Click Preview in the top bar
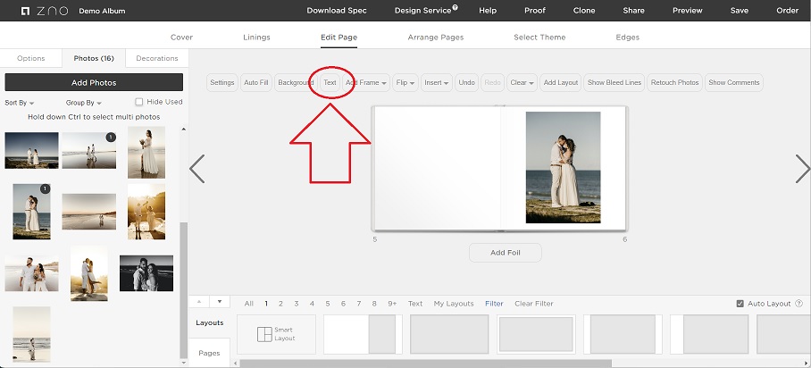This screenshot has height=368, width=811. point(688,11)
